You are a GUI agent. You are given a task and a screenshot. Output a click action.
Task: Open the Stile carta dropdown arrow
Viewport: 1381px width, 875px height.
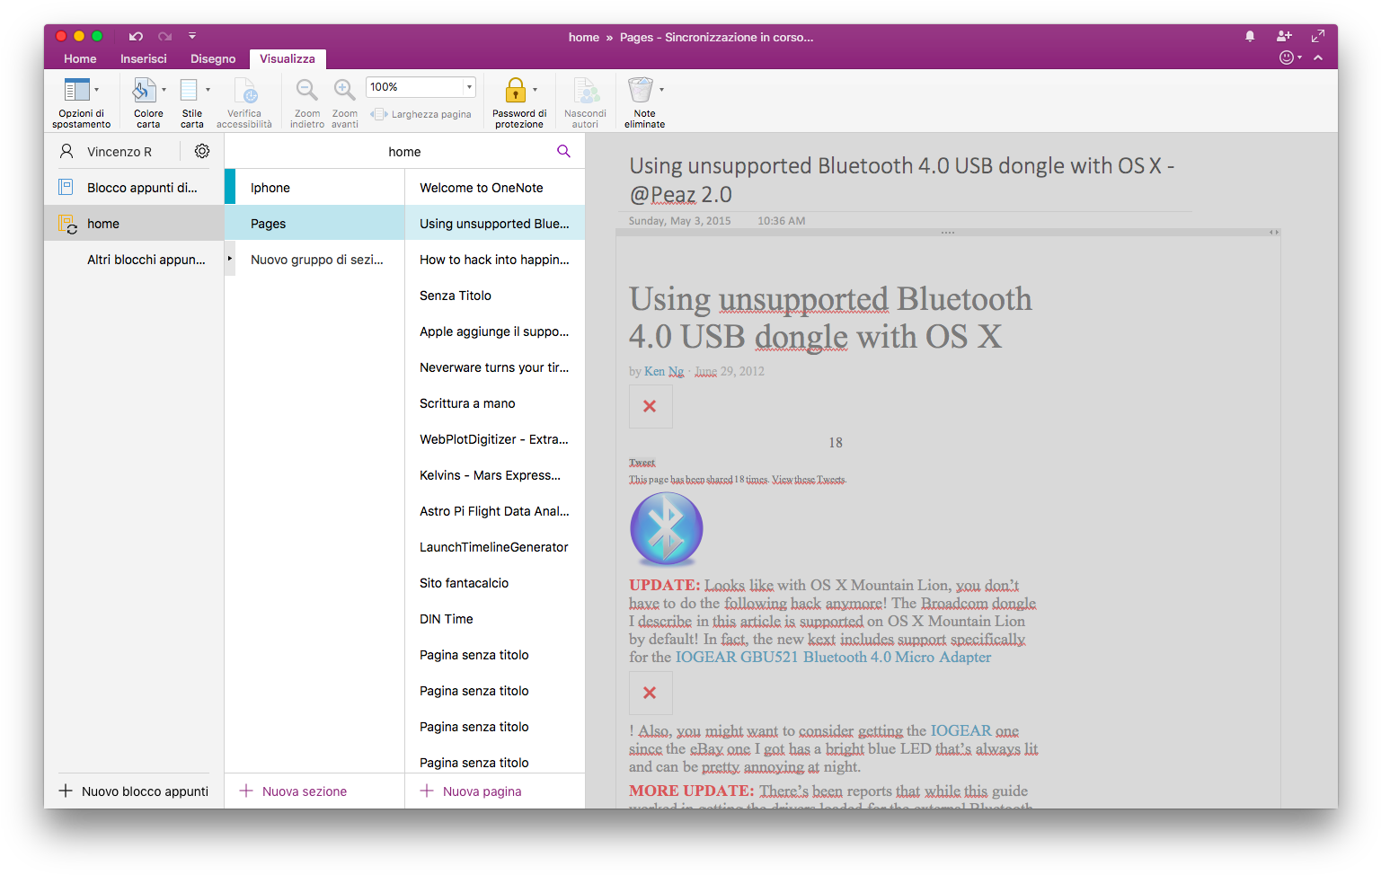click(x=208, y=90)
